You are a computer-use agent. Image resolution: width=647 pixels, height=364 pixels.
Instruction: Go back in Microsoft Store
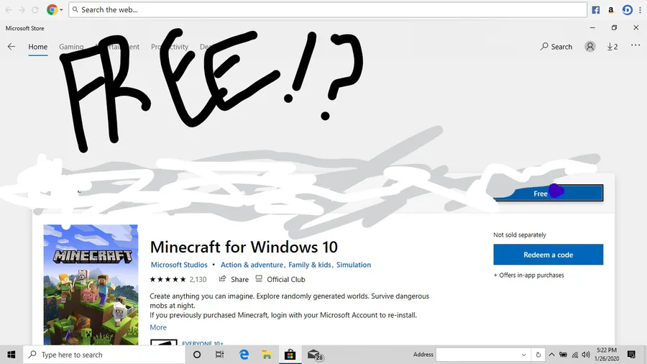(11, 47)
